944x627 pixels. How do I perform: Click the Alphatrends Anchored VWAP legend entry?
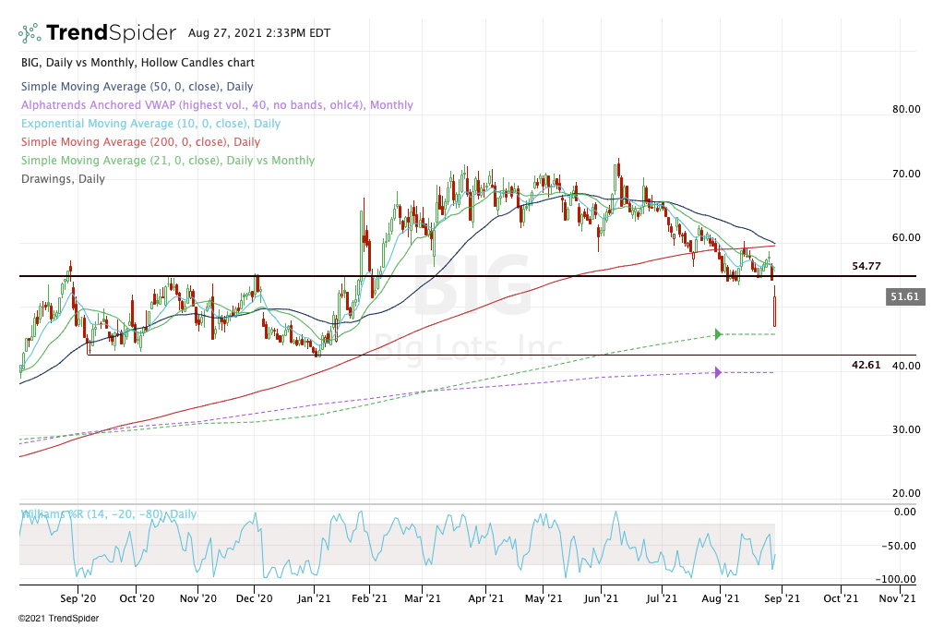[x=216, y=105]
